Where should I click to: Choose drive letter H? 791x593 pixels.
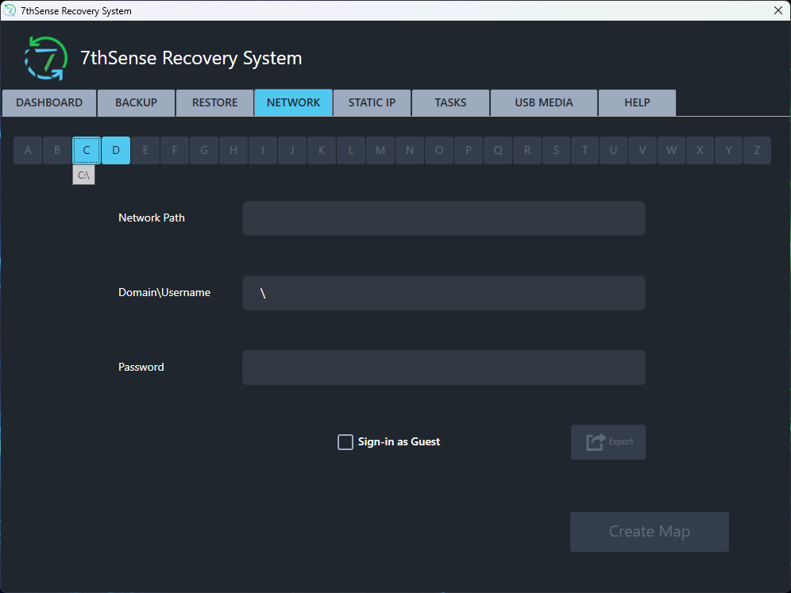[233, 150]
